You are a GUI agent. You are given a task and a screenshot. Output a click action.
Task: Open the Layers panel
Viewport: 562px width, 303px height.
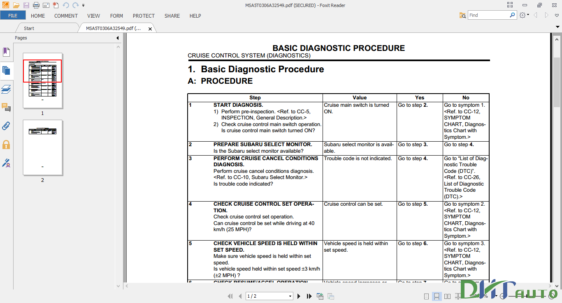[x=6, y=89]
